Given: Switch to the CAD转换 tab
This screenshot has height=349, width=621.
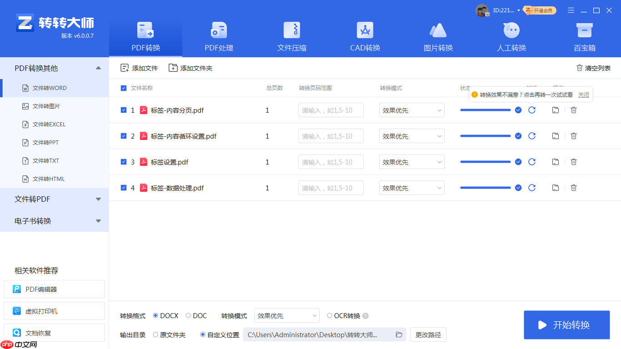Looking at the screenshot, I should click(365, 37).
